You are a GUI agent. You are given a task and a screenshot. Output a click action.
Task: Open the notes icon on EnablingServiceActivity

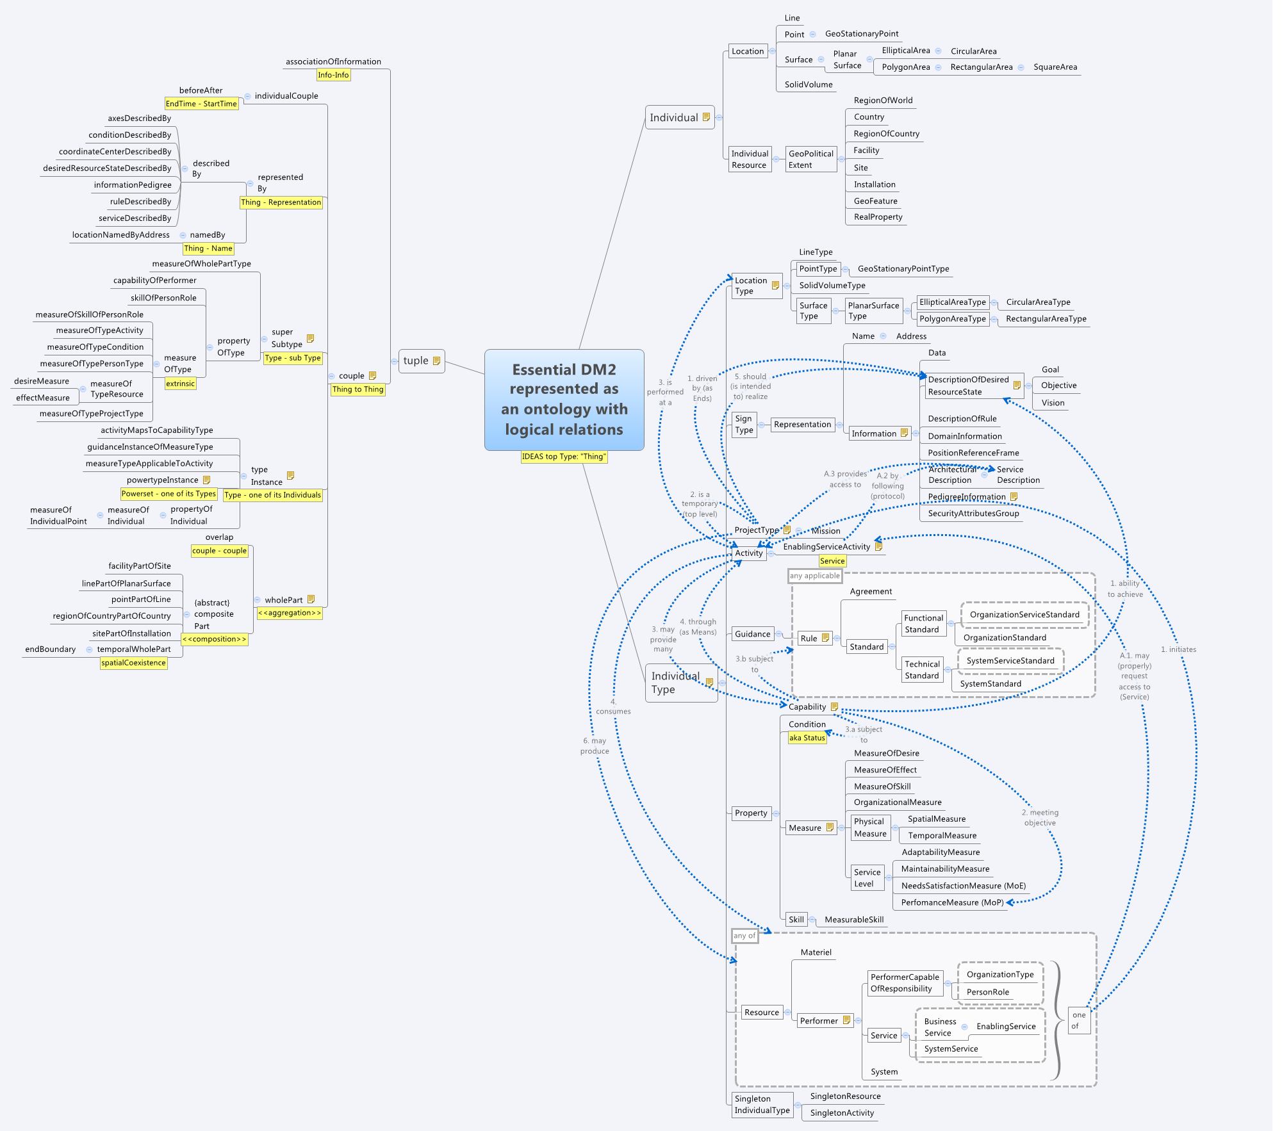[x=878, y=546]
